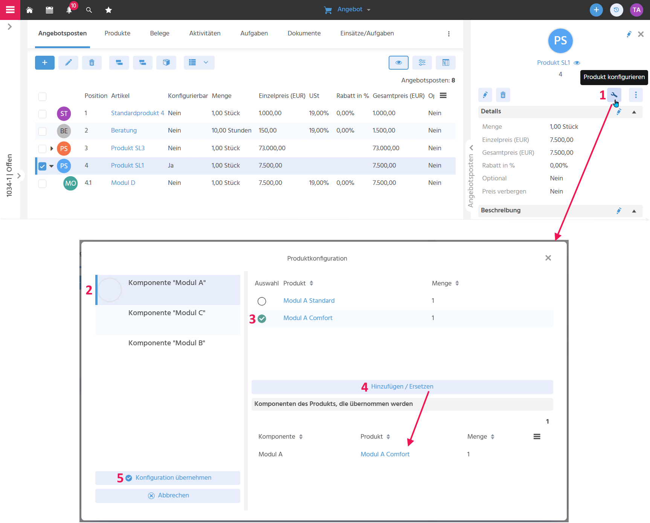650x523 pixels.
Task: Switch to the Aufgaben tab
Action: pyautogui.click(x=254, y=34)
